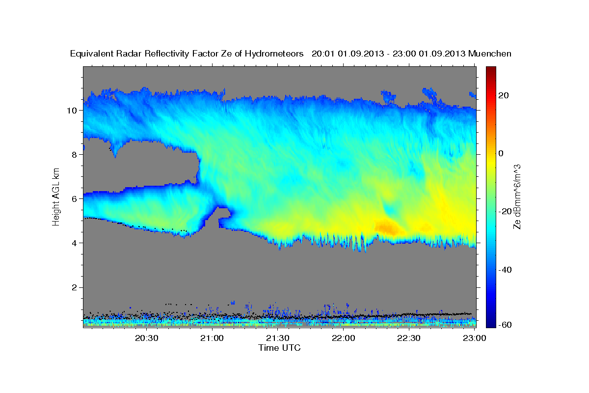Click the colorbar tick label "-20"
This screenshot has width=589, height=393.
point(505,212)
